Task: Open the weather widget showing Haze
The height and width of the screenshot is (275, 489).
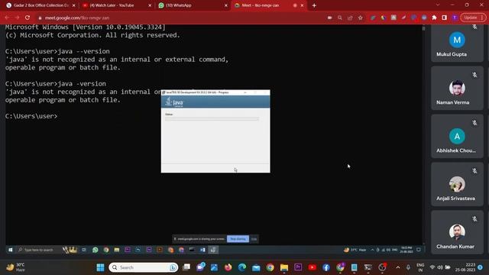Action: pos(15,267)
